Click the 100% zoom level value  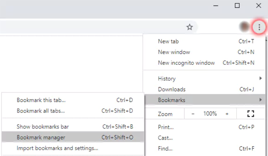[x=210, y=114]
